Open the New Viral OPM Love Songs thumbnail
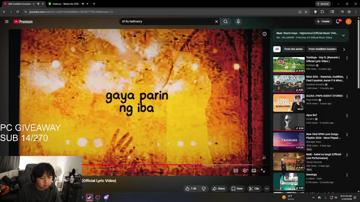The width and height of the screenshot is (360, 202). click(289, 141)
